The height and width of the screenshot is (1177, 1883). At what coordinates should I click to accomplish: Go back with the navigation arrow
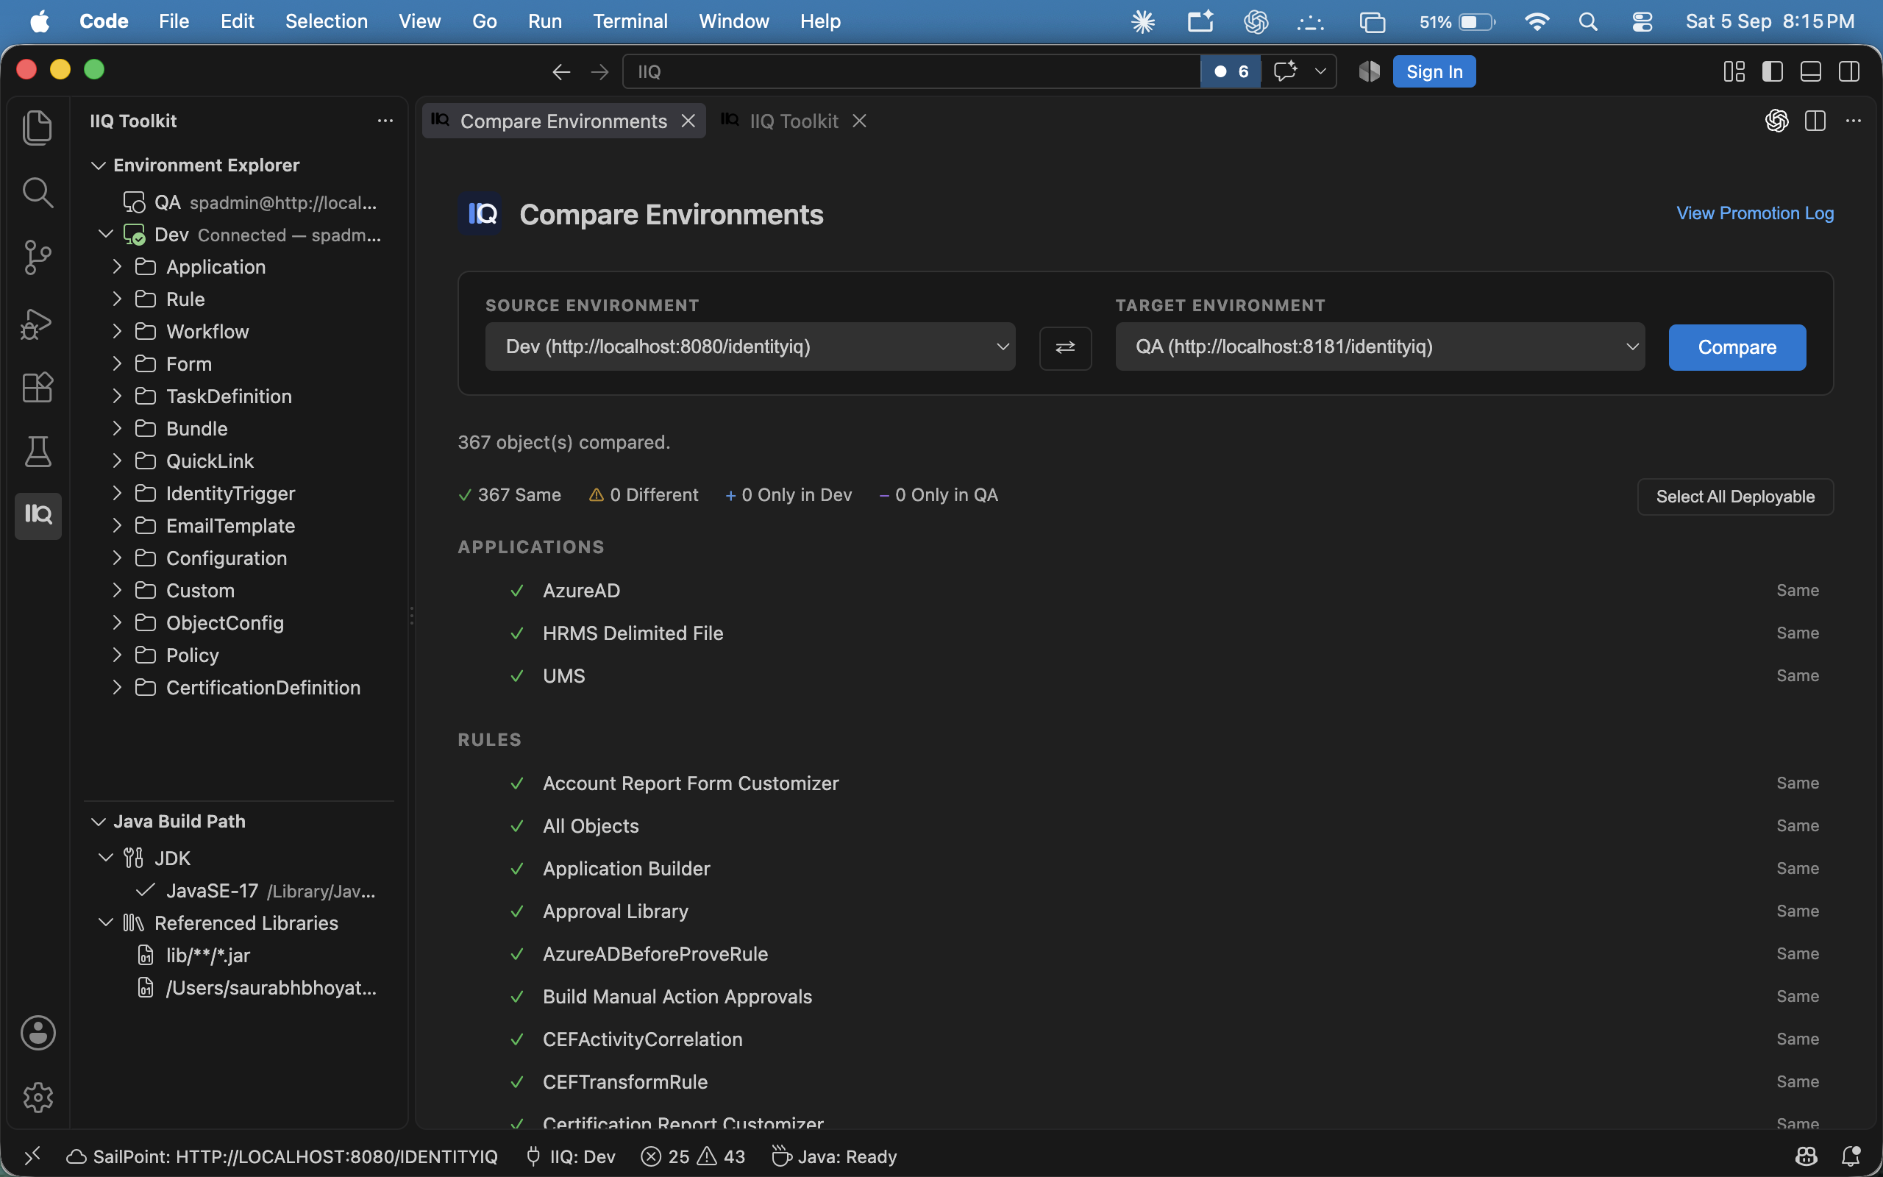(x=561, y=71)
